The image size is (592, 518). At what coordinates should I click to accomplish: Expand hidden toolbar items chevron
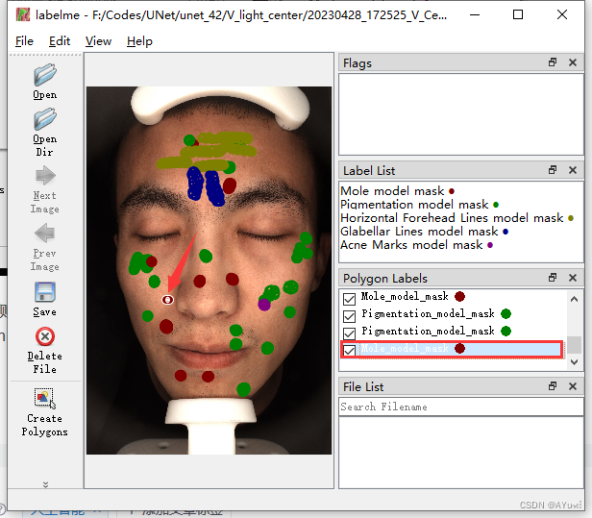tap(46, 484)
